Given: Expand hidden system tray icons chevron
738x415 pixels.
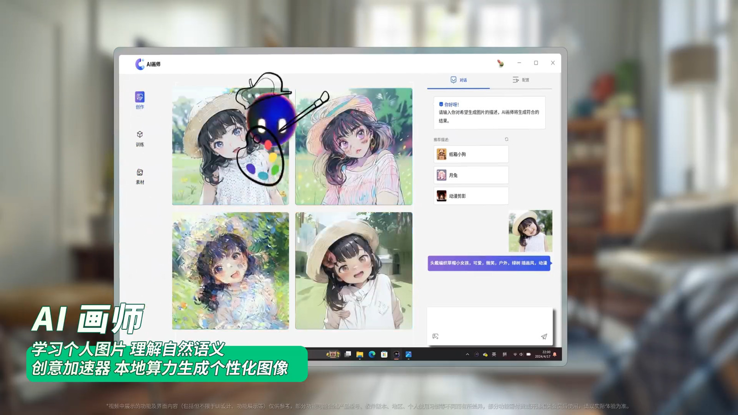Looking at the screenshot, I should tap(467, 354).
